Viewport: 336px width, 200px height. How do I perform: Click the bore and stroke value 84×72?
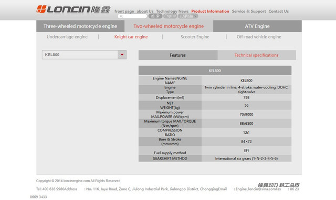click(246, 142)
